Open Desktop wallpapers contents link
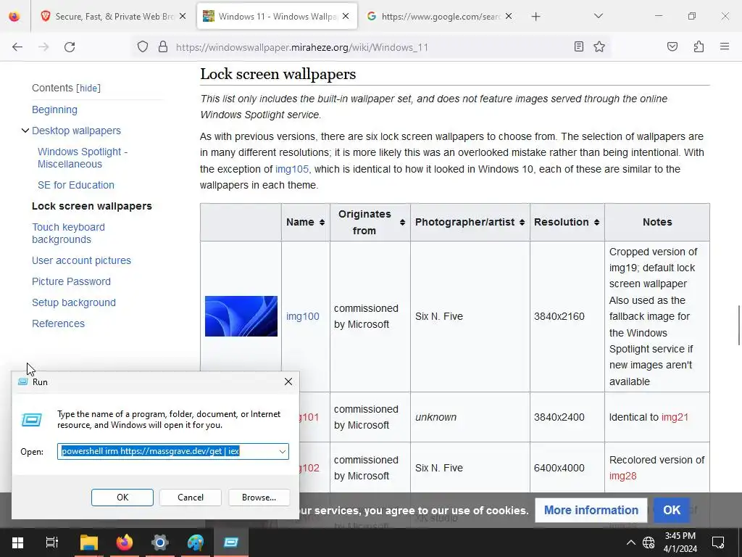742x557 pixels. point(76,131)
